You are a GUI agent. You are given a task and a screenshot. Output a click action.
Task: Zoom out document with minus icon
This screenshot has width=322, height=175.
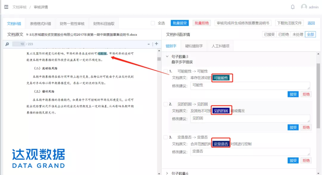pyautogui.click(x=149, y=44)
